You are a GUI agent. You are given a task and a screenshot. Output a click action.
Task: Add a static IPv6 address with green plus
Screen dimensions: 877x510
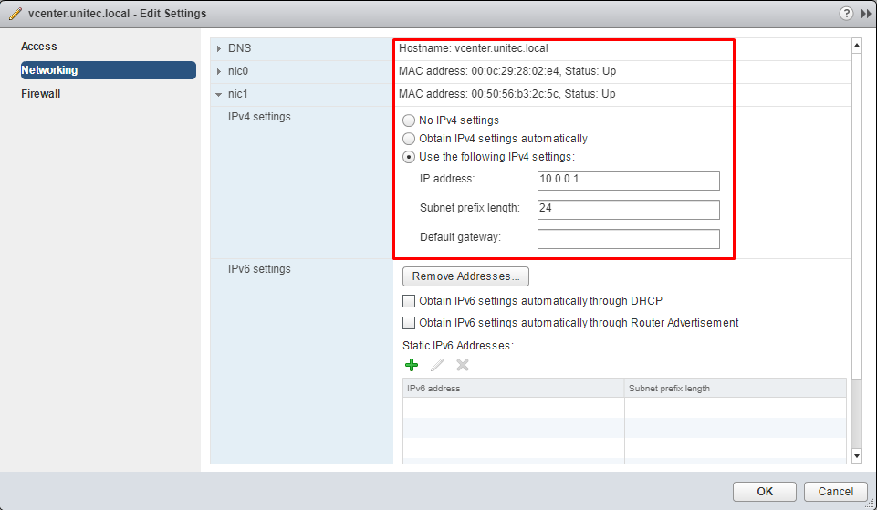[x=412, y=365]
